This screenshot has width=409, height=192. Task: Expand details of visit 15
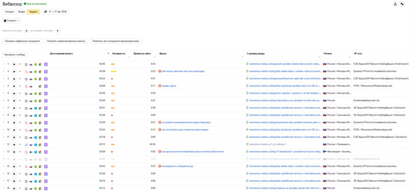[4, 166]
